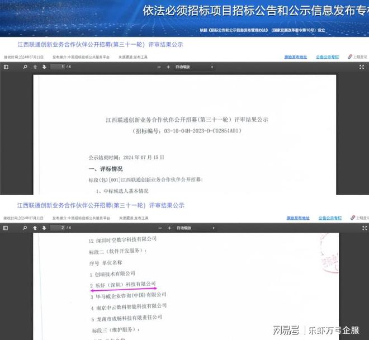369x340 pixels.
Task: Select the 龙南市成畅科技有限责任公司 row
Action: click(127, 318)
